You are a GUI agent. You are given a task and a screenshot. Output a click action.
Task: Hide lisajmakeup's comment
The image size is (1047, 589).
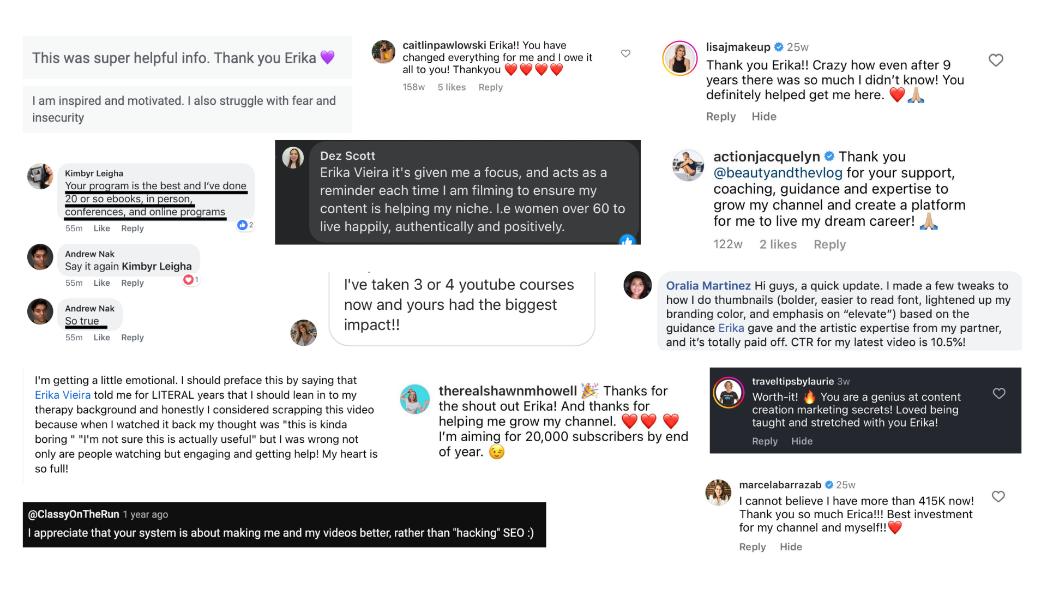click(x=763, y=117)
